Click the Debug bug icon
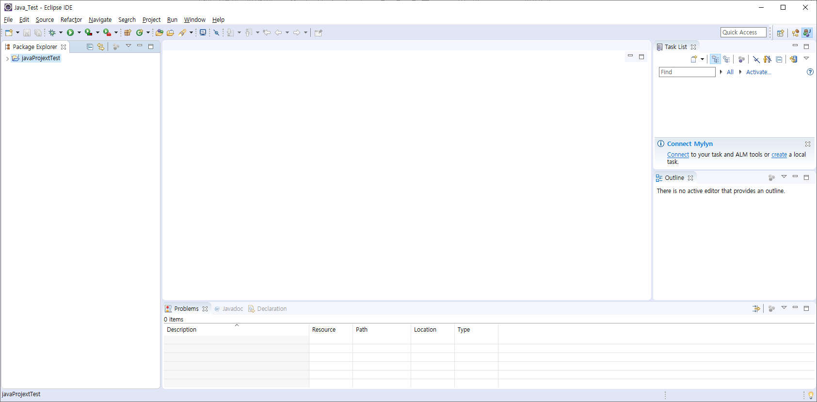This screenshot has height=402, width=817. 52,32
